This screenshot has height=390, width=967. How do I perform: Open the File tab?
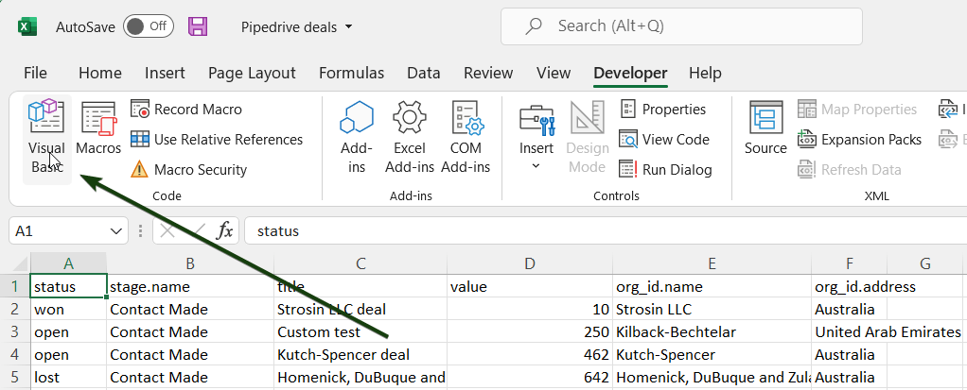(x=35, y=74)
